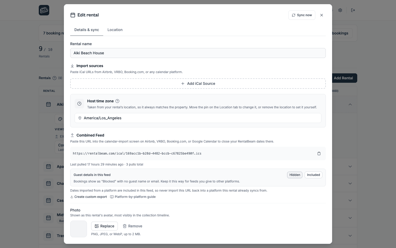Collapse the expanded Alki rental row chevron
This screenshot has width=396, height=248.
350,104
